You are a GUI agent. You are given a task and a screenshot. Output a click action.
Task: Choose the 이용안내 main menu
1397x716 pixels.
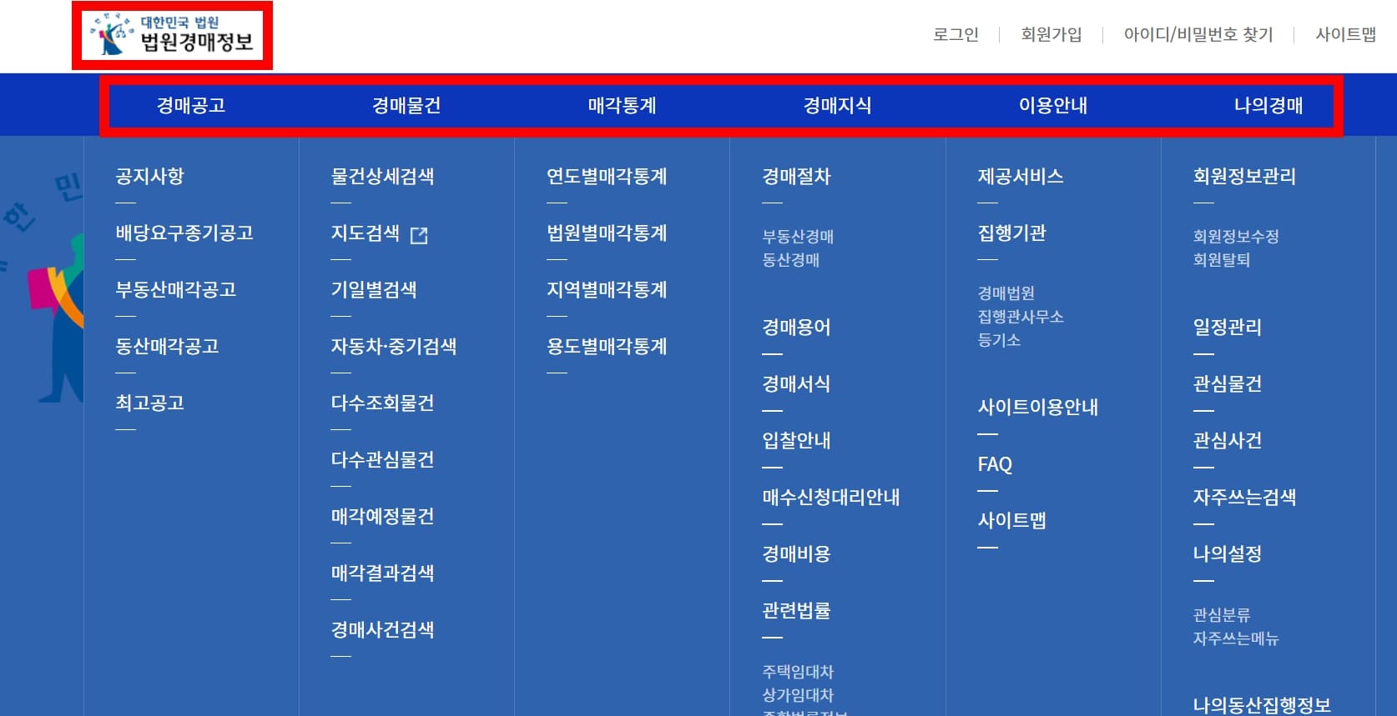pyautogui.click(x=1053, y=105)
